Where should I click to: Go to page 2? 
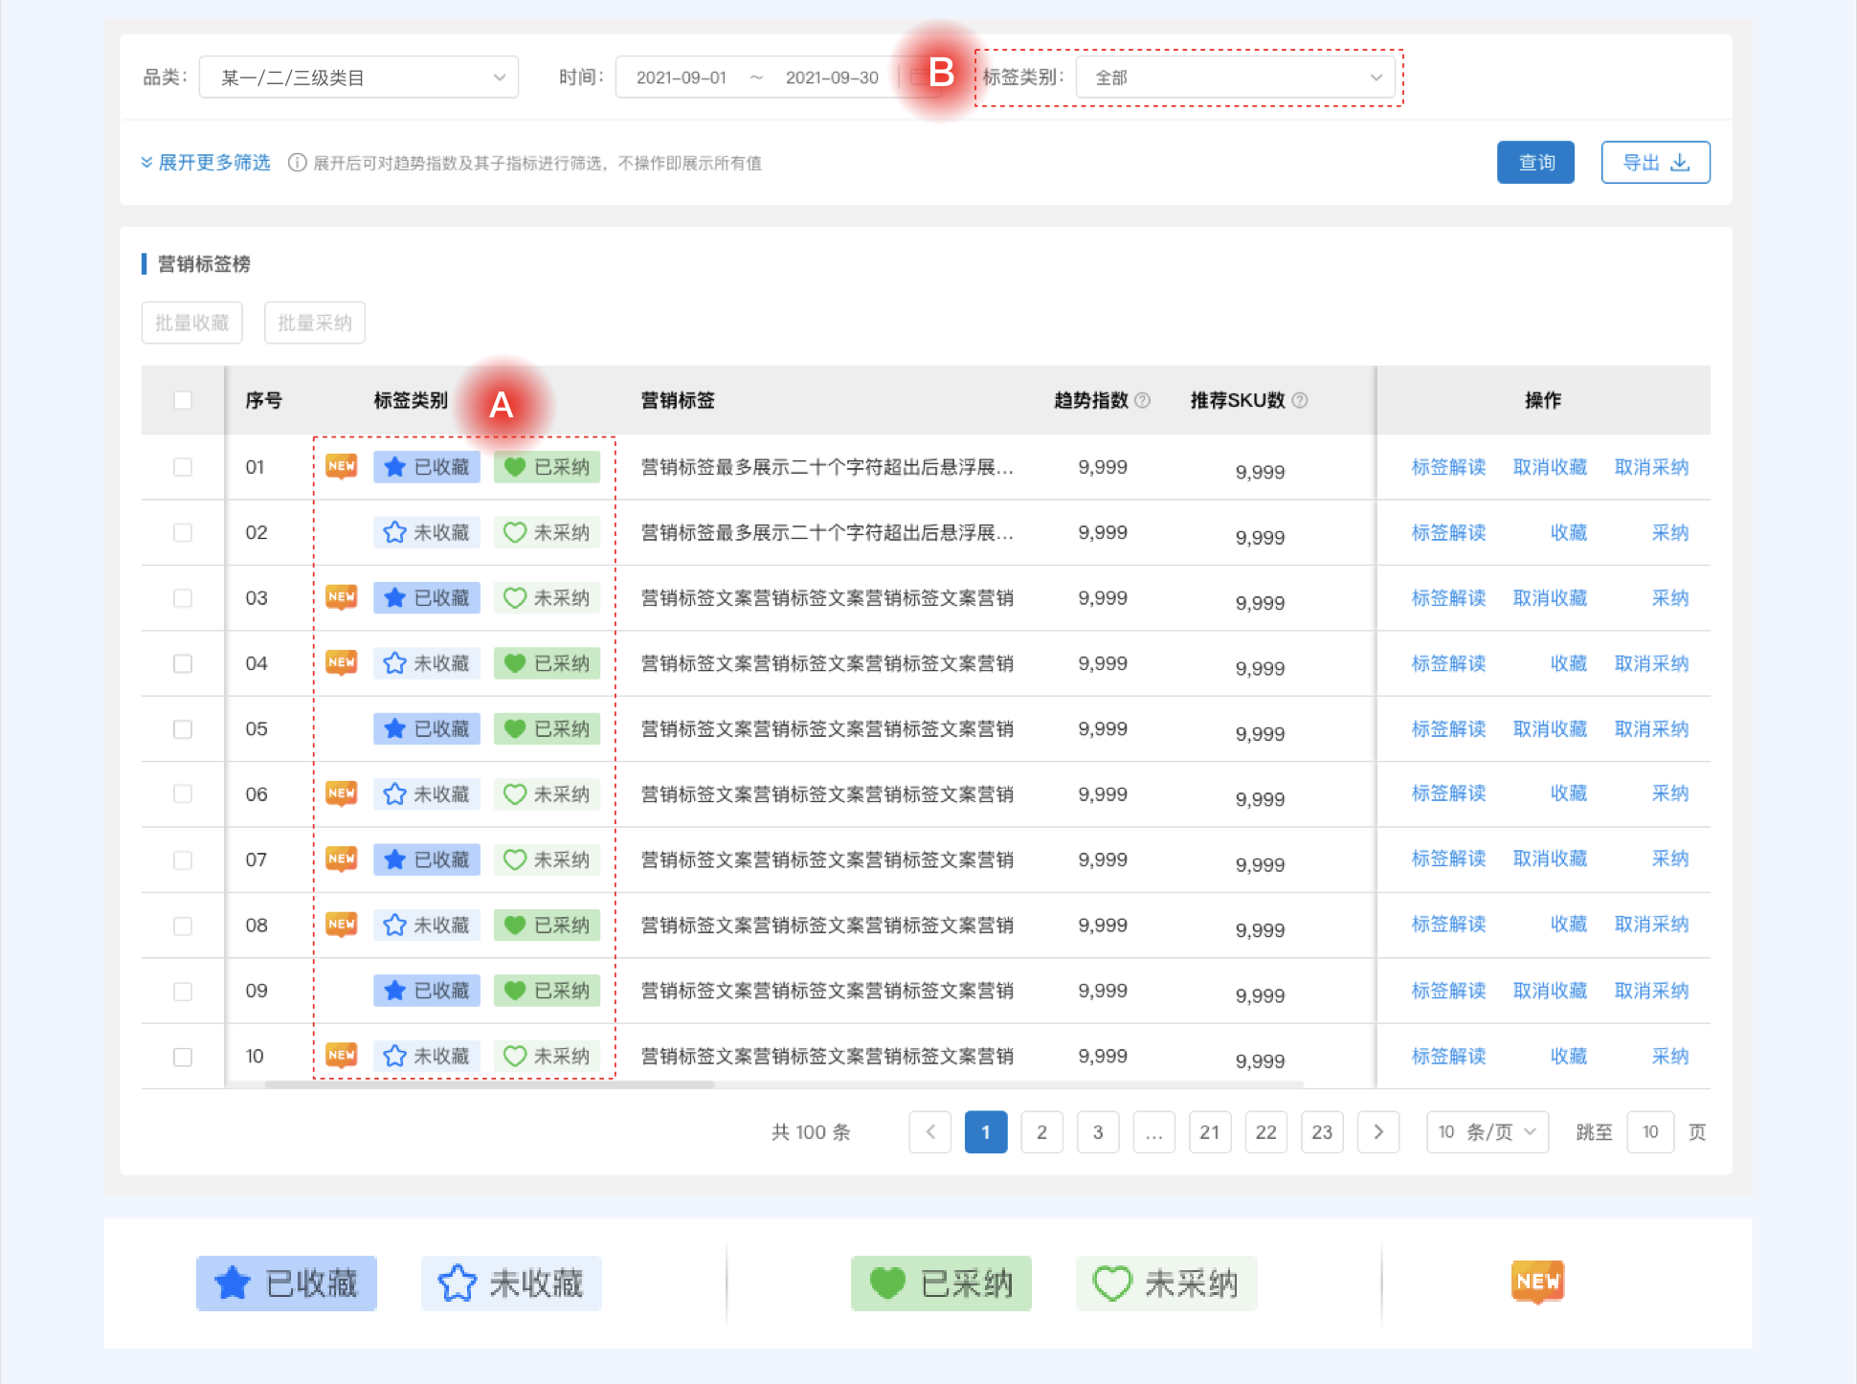point(1042,1132)
